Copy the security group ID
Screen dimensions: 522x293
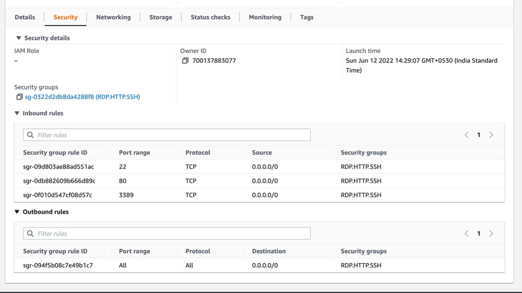tap(19, 96)
